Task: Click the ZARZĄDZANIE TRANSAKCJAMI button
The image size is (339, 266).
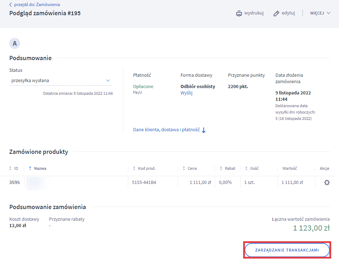Action: coord(287,250)
